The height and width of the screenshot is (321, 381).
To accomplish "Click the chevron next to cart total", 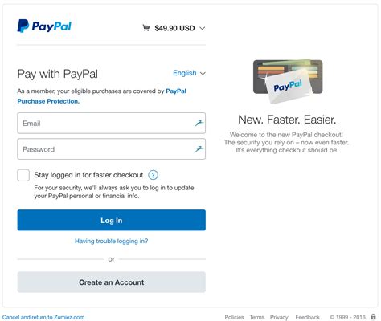I will [x=203, y=28].
